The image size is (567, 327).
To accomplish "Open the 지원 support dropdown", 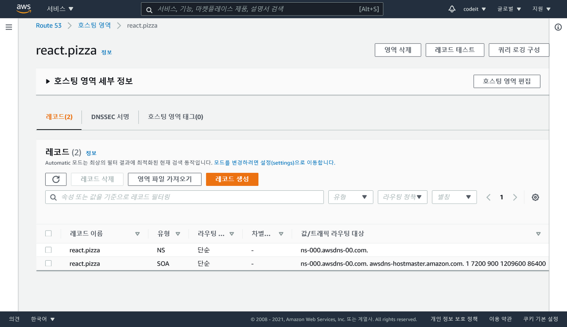I will pyautogui.click(x=541, y=9).
